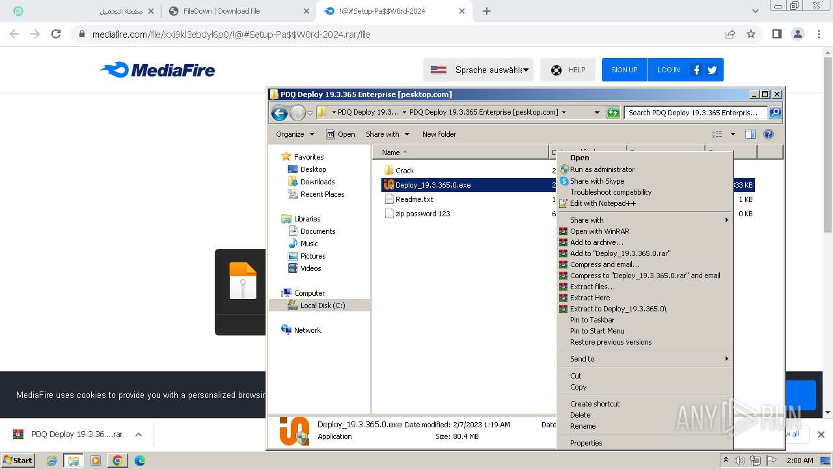
Task: Choose Delete in context menu
Action: coord(644,415)
